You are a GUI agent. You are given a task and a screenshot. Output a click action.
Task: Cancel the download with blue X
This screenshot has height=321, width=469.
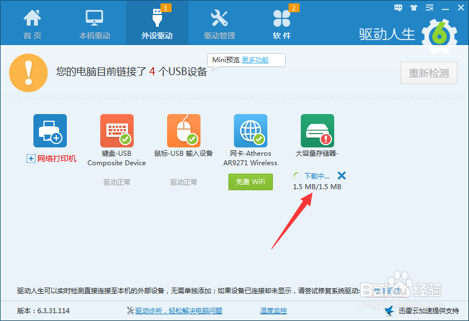[341, 176]
